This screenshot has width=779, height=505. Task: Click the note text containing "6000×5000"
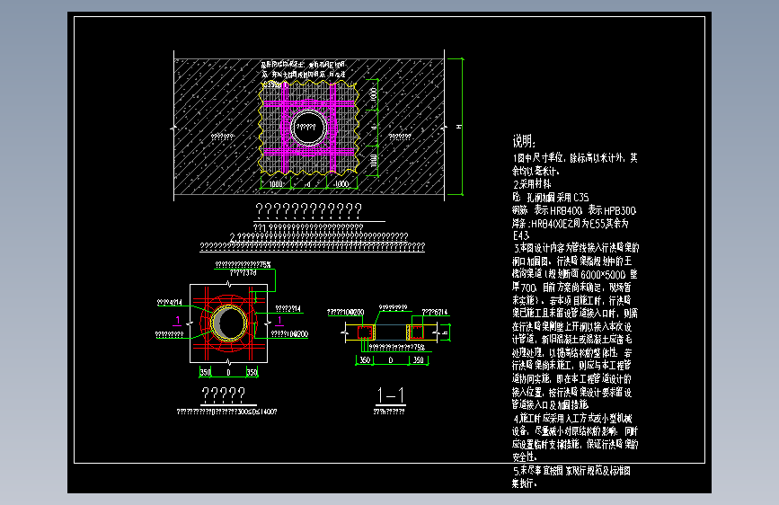[x=574, y=274]
